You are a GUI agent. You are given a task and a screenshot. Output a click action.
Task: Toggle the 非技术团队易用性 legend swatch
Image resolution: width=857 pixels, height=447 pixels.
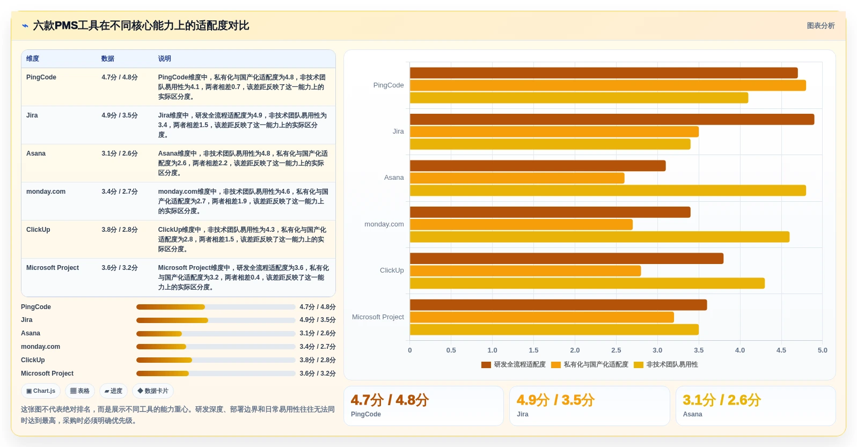(x=639, y=365)
